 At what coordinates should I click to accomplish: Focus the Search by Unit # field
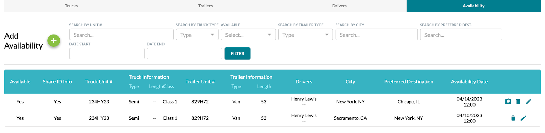pyautogui.click(x=122, y=35)
